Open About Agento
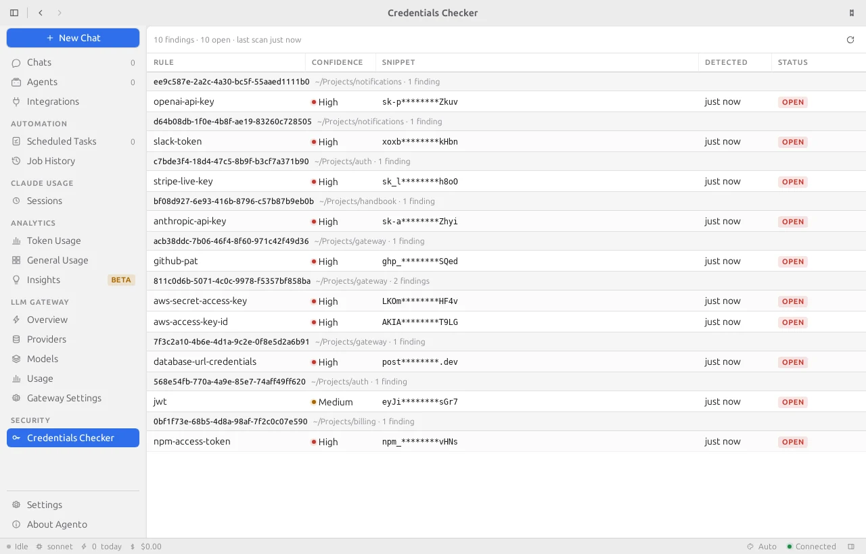The width and height of the screenshot is (866, 554). [x=73, y=524]
